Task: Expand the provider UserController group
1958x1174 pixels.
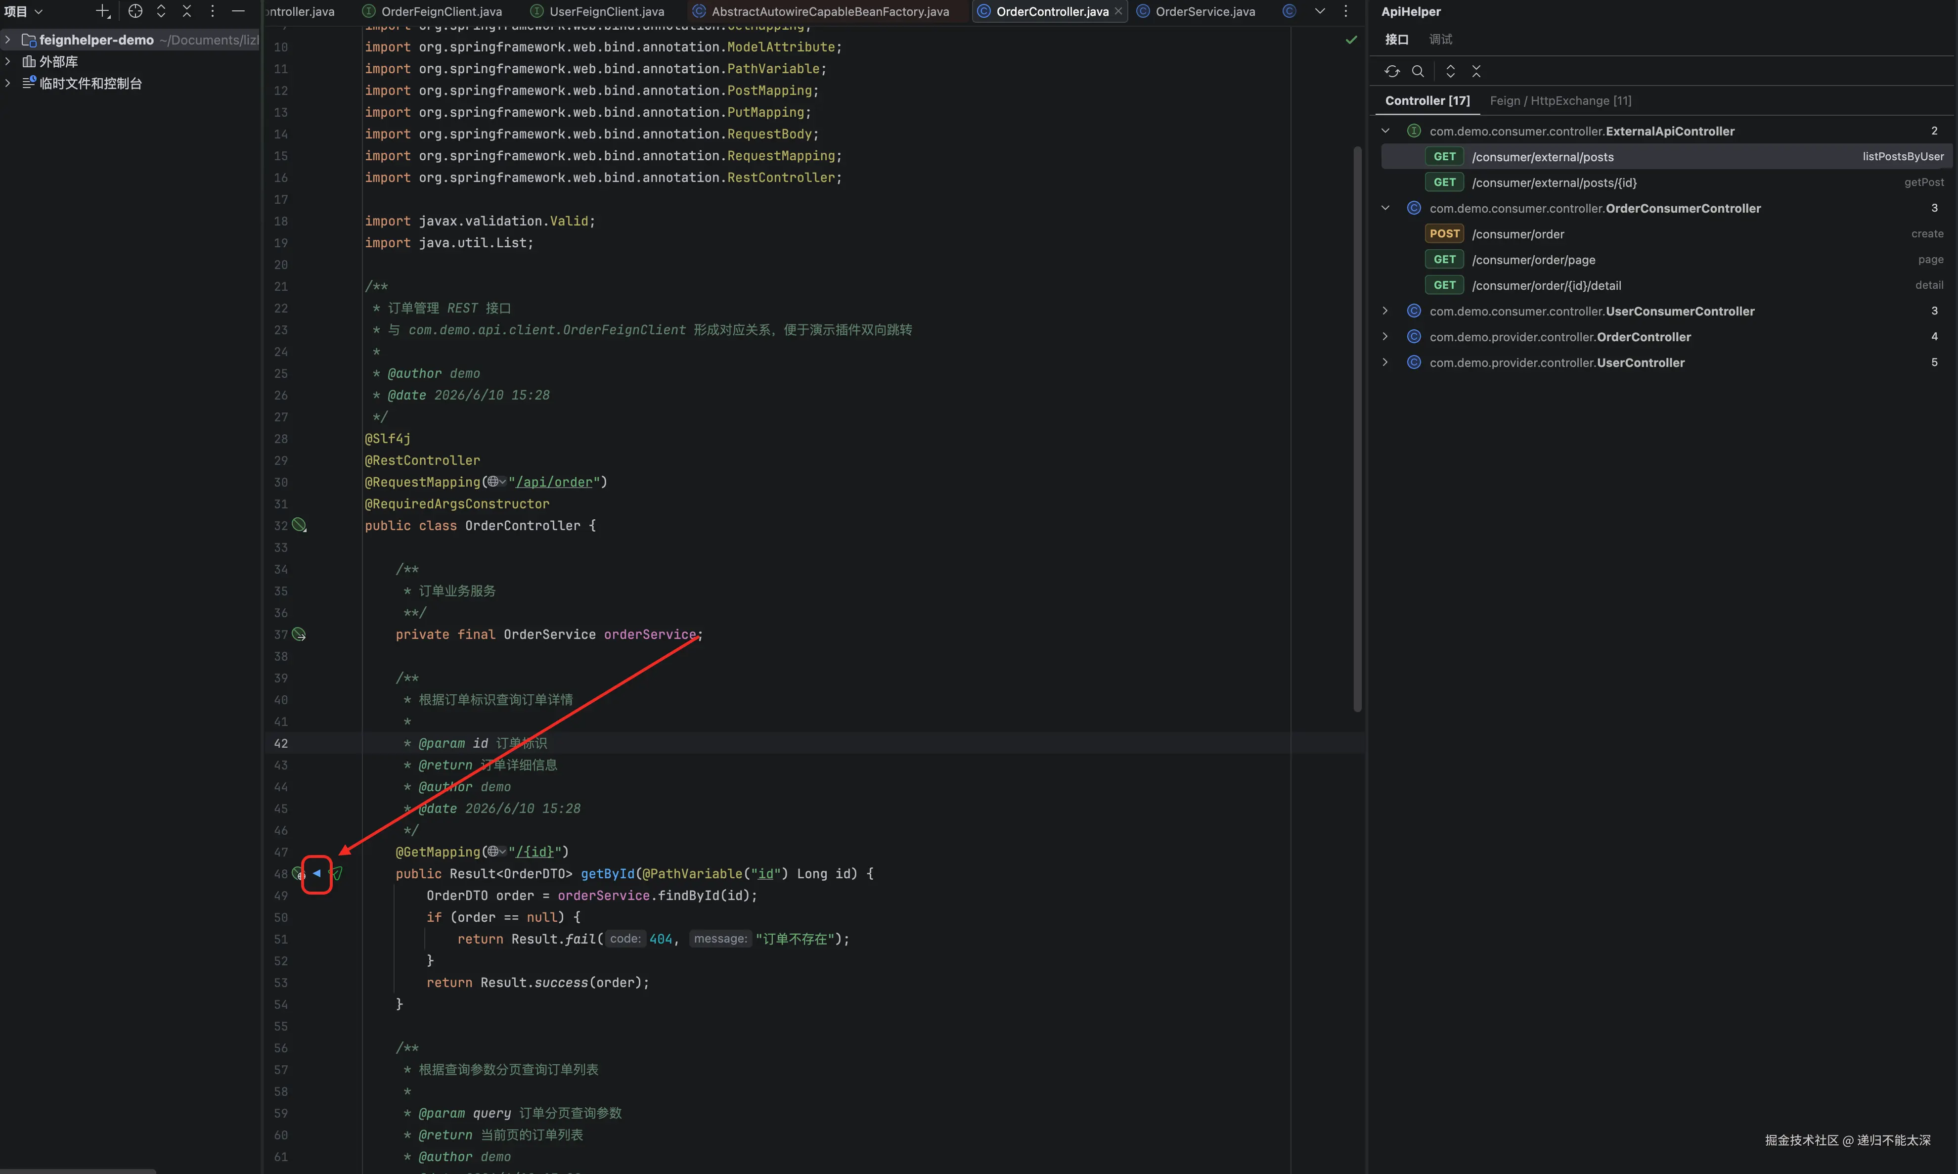Action: (1385, 362)
